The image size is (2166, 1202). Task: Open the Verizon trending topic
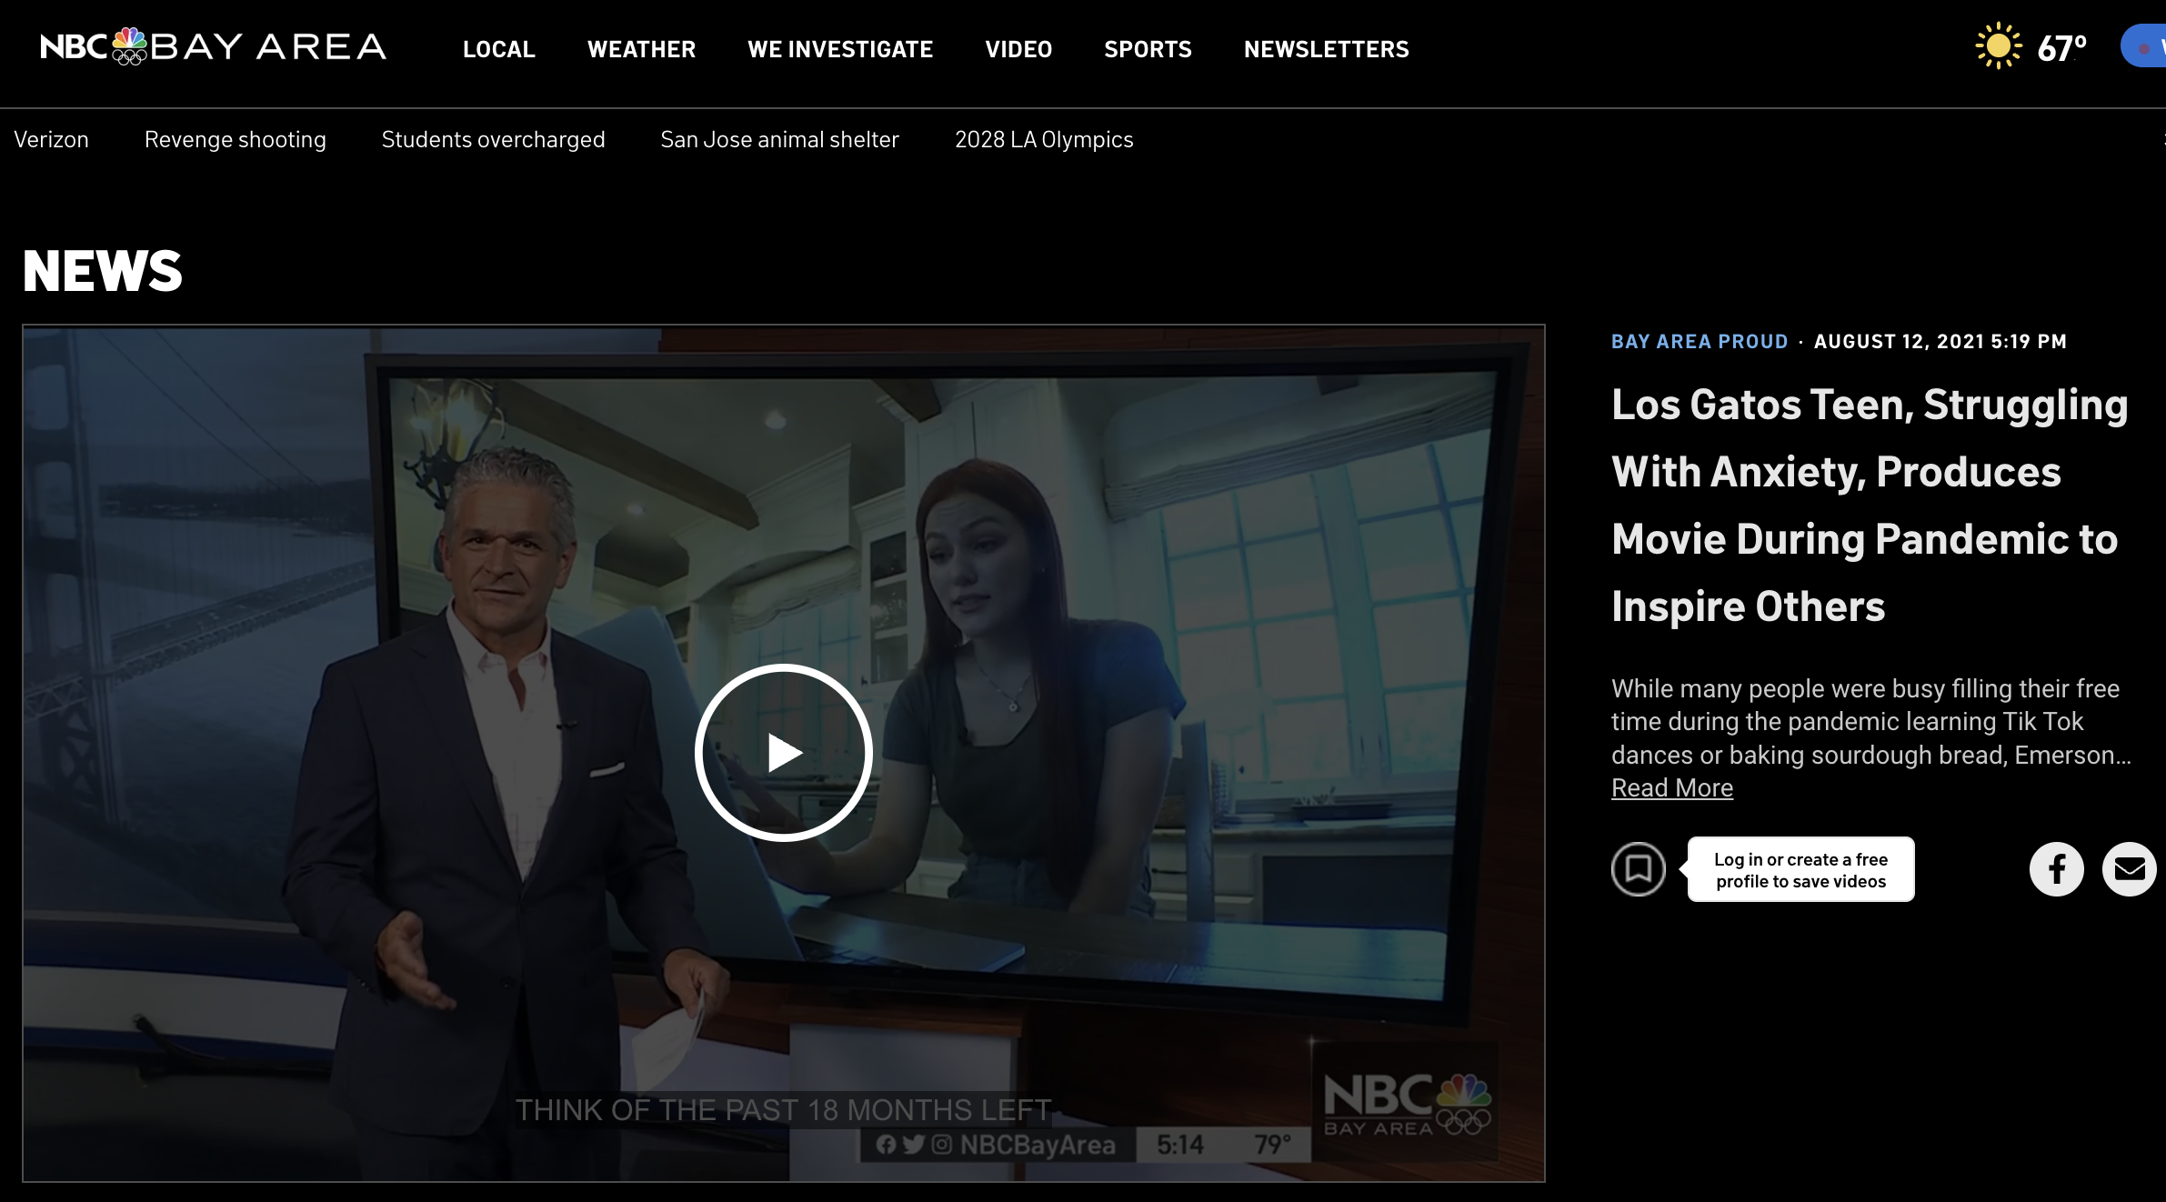(x=51, y=139)
